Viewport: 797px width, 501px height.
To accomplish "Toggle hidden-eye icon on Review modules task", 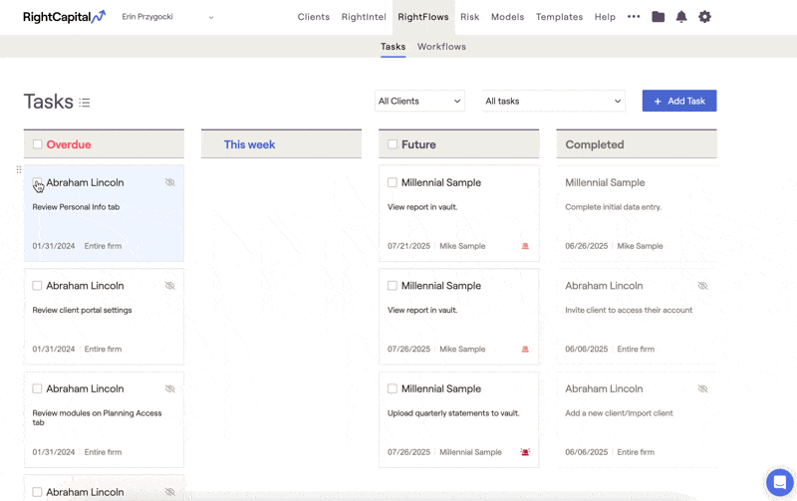I will [x=169, y=388].
